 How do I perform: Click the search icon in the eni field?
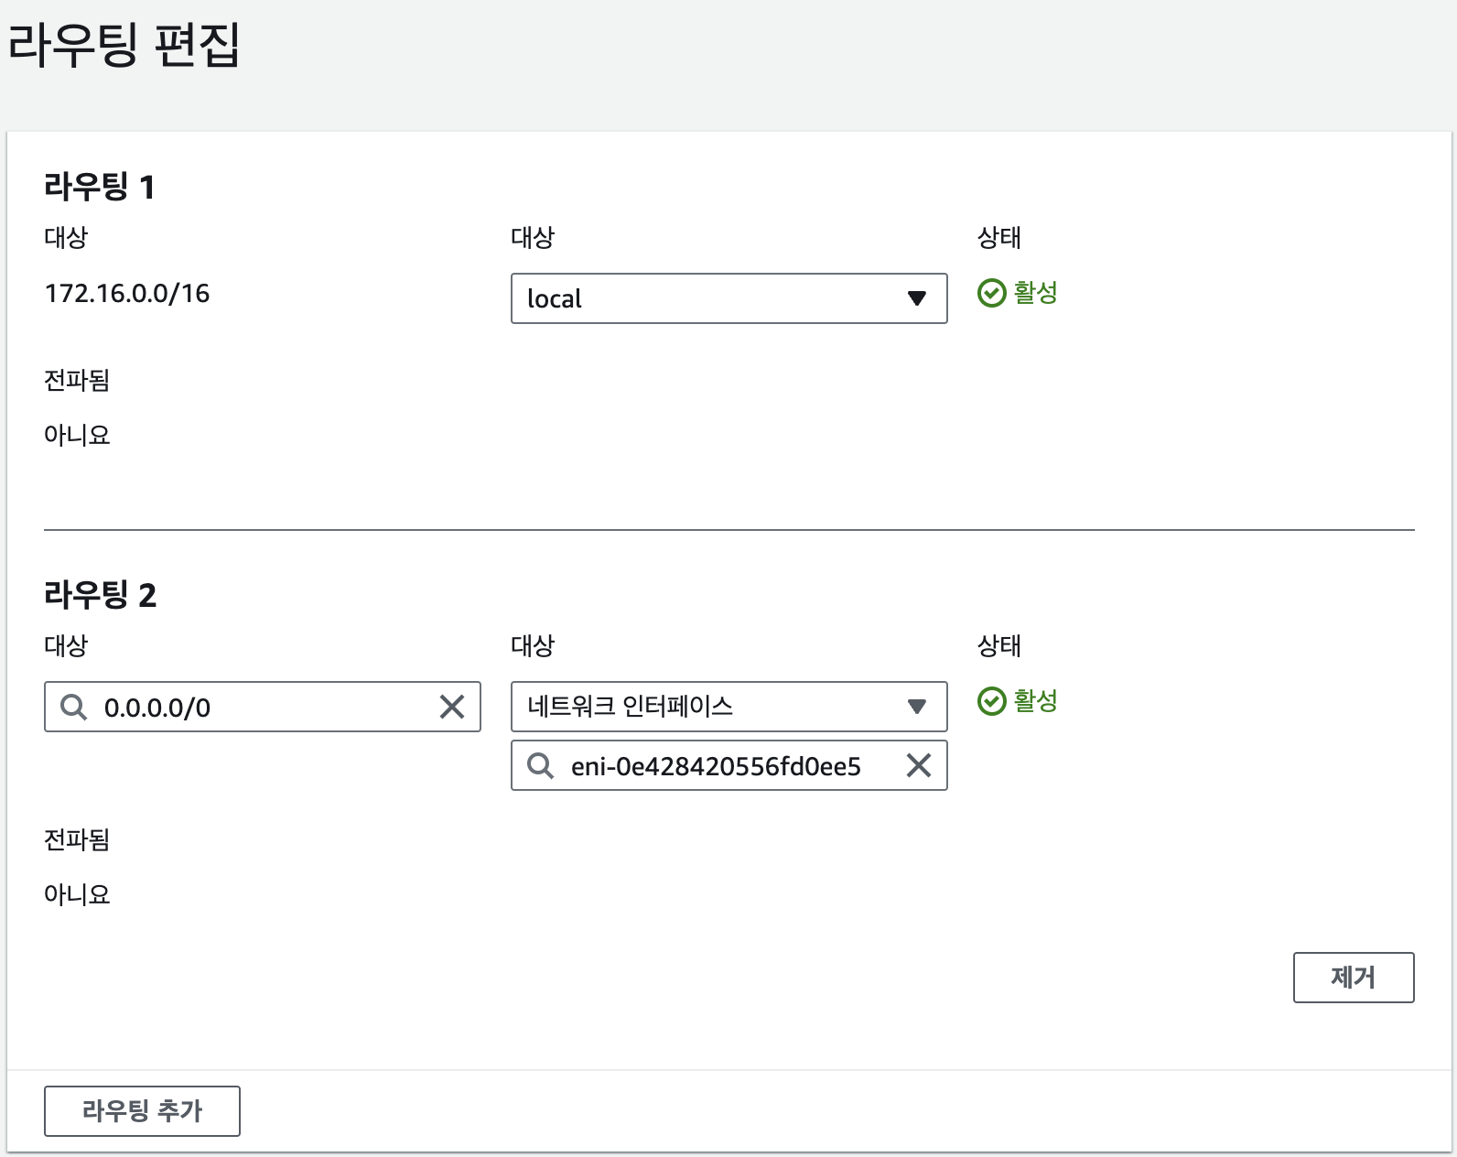[540, 765]
